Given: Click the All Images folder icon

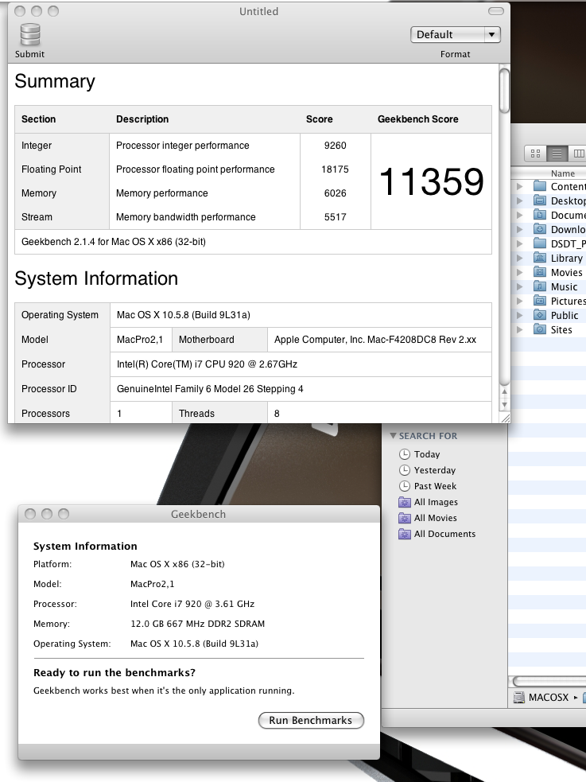Looking at the screenshot, I should [x=405, y=502].
